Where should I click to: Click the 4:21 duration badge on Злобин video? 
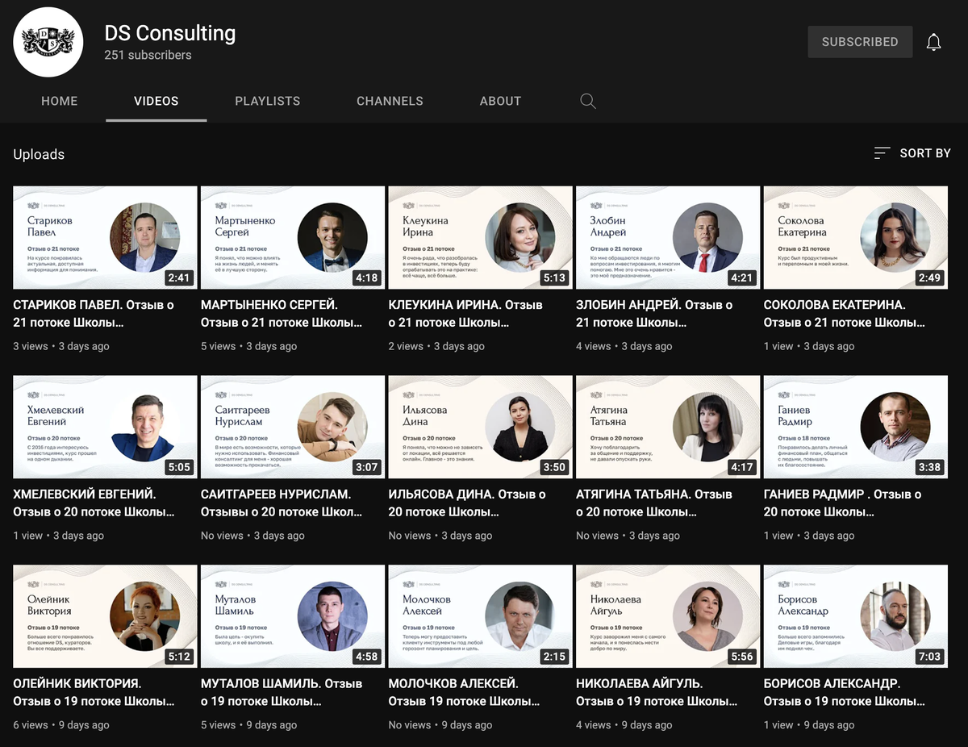(x=741, y=278)
